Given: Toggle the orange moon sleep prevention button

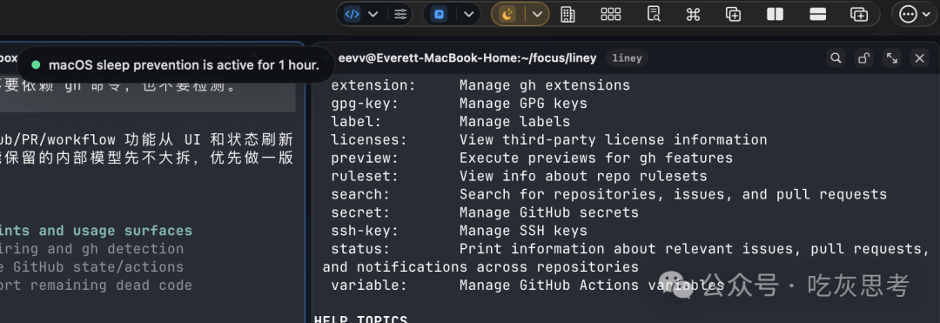Looking at the screenshot, I should pos(507,15).
